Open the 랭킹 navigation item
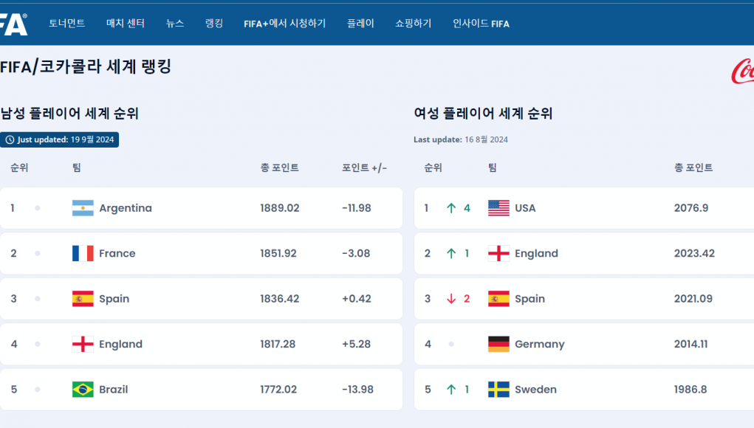The height and width of the screenshot is (428, 754). coord(214,24)
